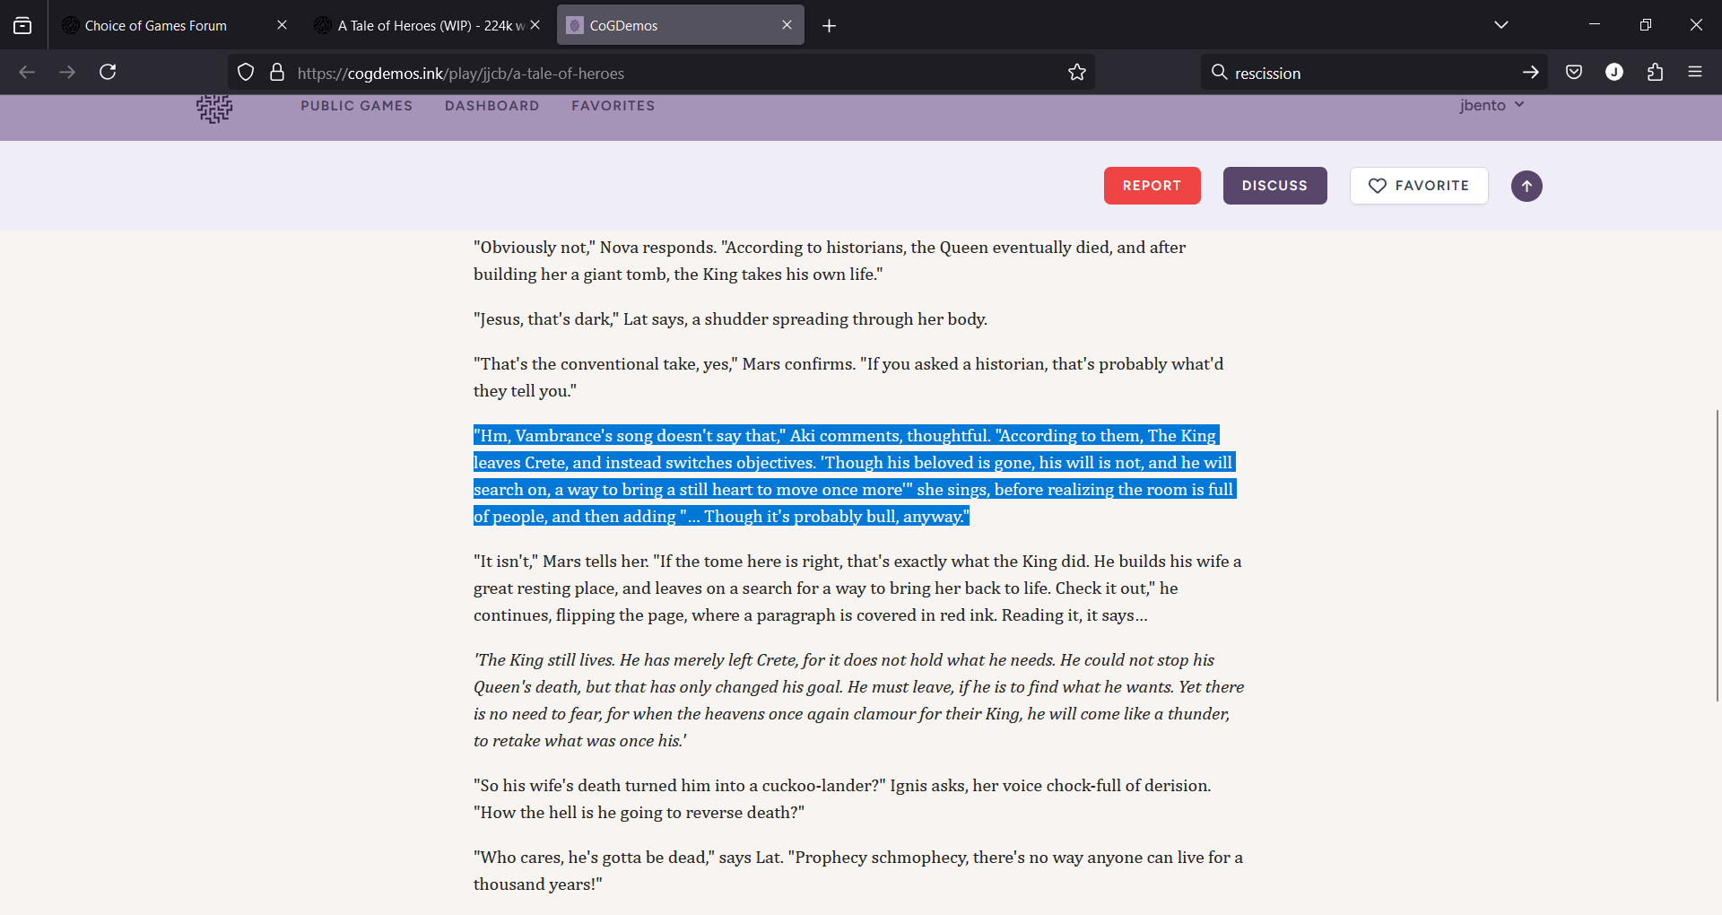Select the CoGDemos tab

pyautogui.click(x=680, y=26)
